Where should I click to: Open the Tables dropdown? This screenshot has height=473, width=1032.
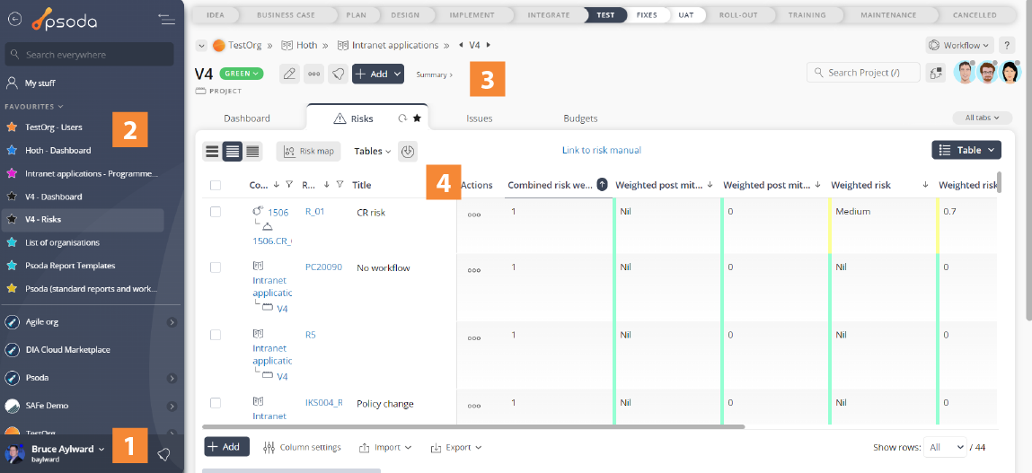coord(373,152)
